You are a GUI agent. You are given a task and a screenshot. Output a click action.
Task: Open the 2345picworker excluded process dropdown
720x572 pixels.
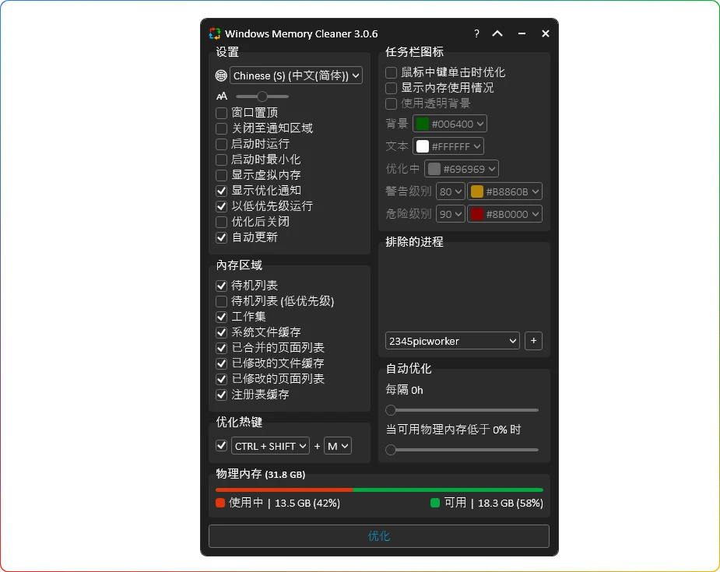coord(451,340)
